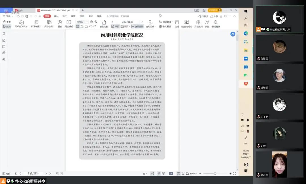Click the 旋转文档 rotate document icon
This screenshot has height=184, width=306.
(104, 22)
